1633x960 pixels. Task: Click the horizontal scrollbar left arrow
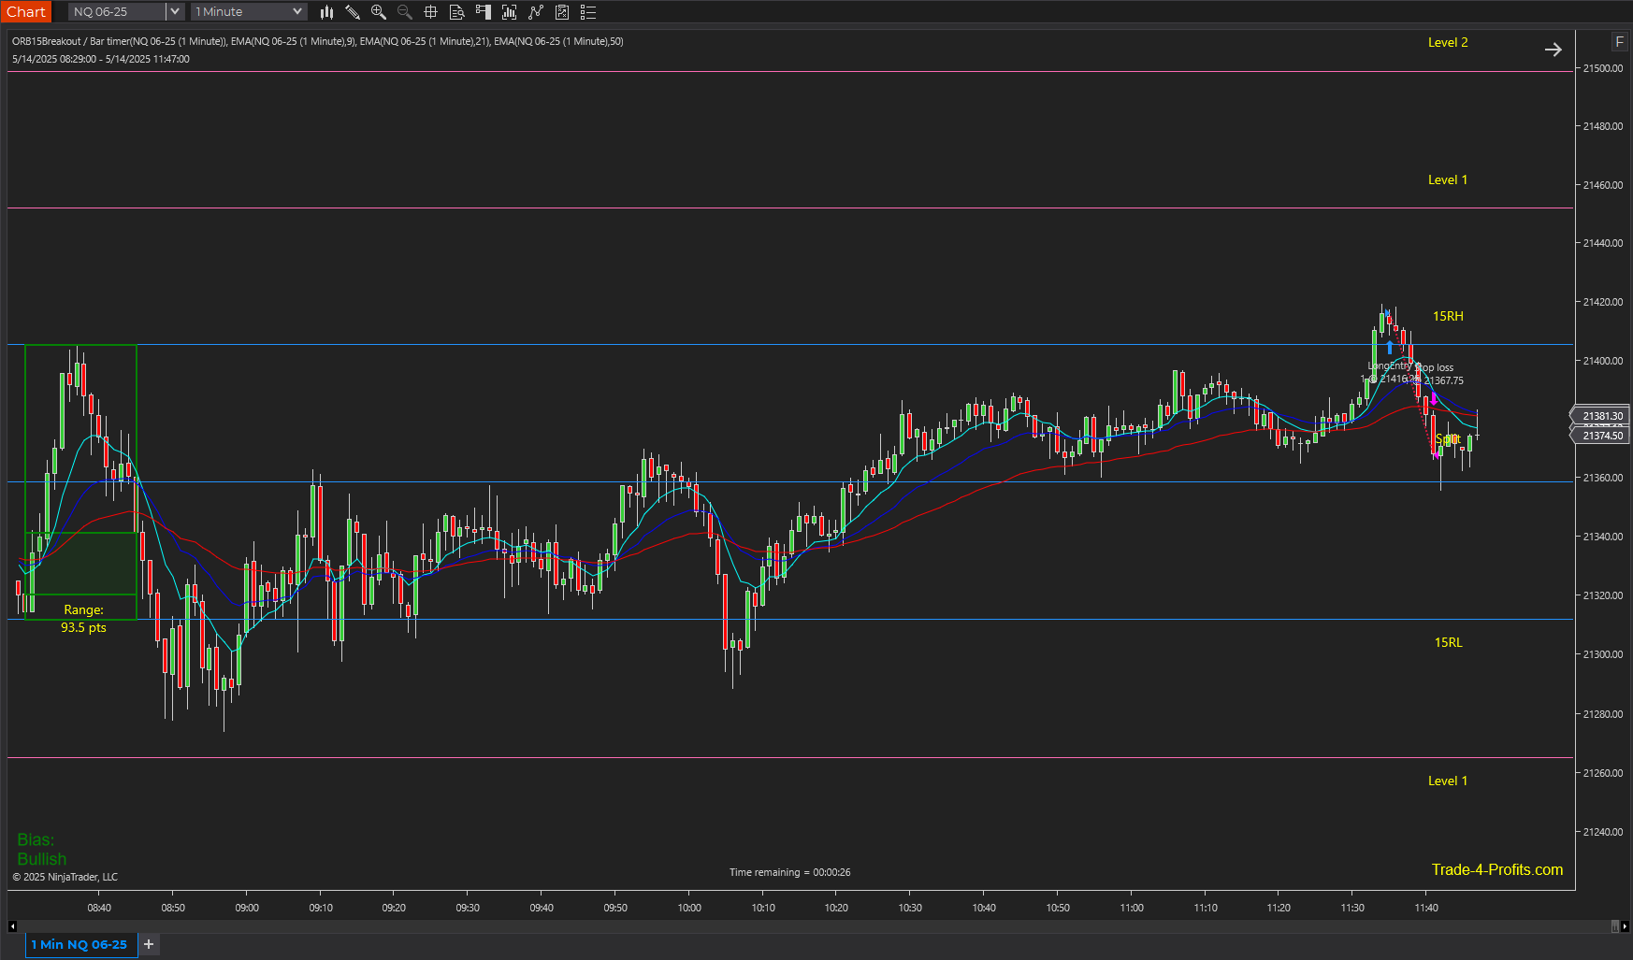pyautogui.click(x=12, y=926)
